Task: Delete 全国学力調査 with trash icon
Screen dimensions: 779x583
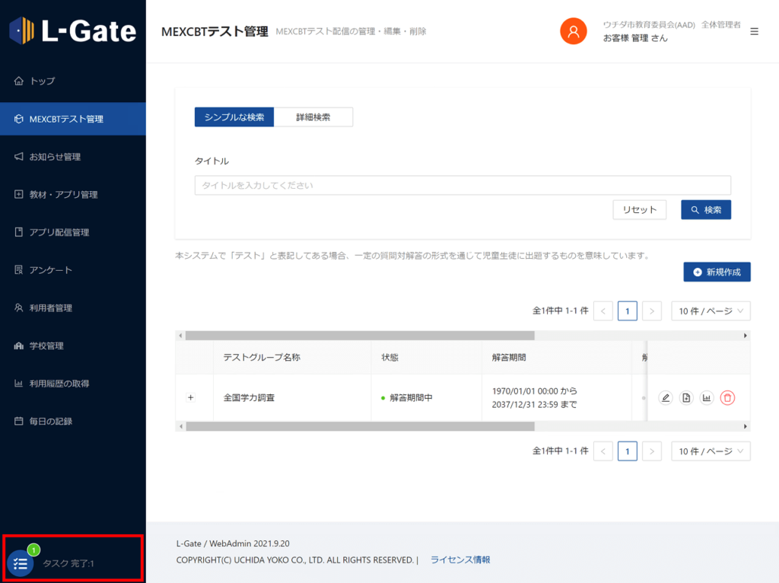Action: (x=727, y=397)
